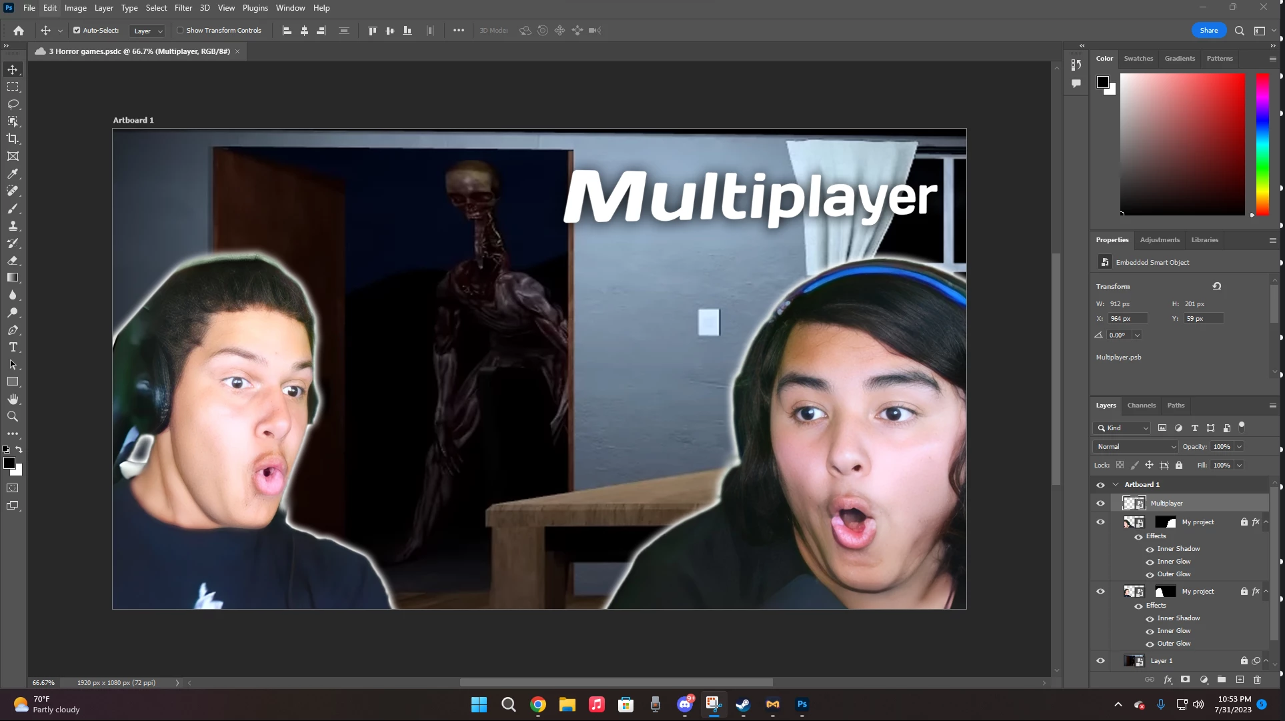Click inside the color picker field
The image size is (1285, 721).
click(x=1182, y=144)
